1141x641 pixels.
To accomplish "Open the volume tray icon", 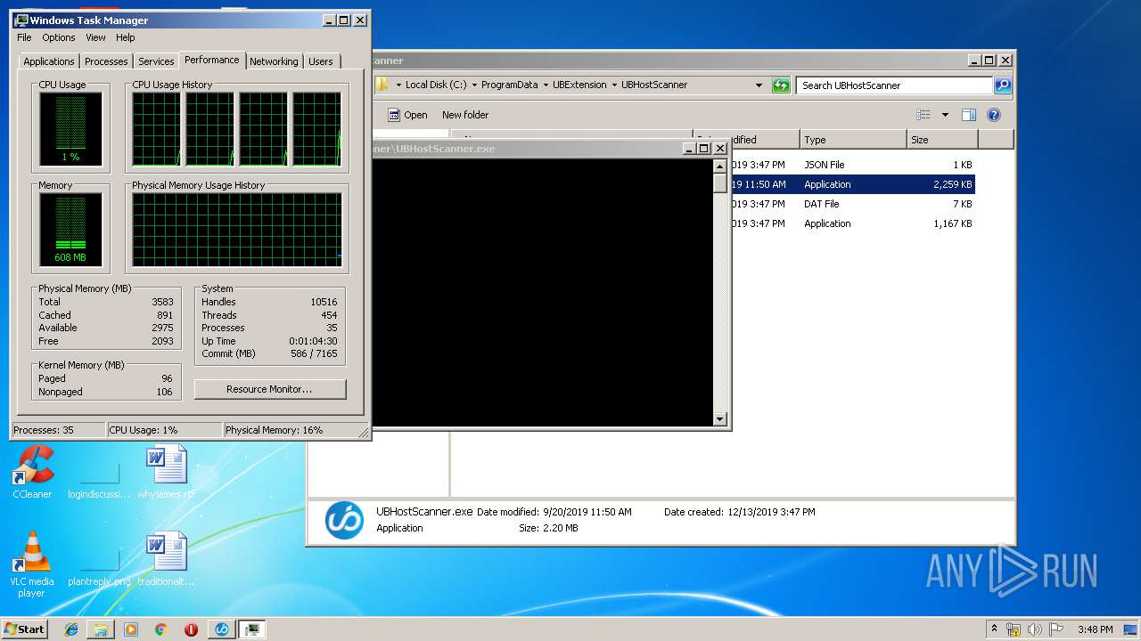I will click(1035, 629).
